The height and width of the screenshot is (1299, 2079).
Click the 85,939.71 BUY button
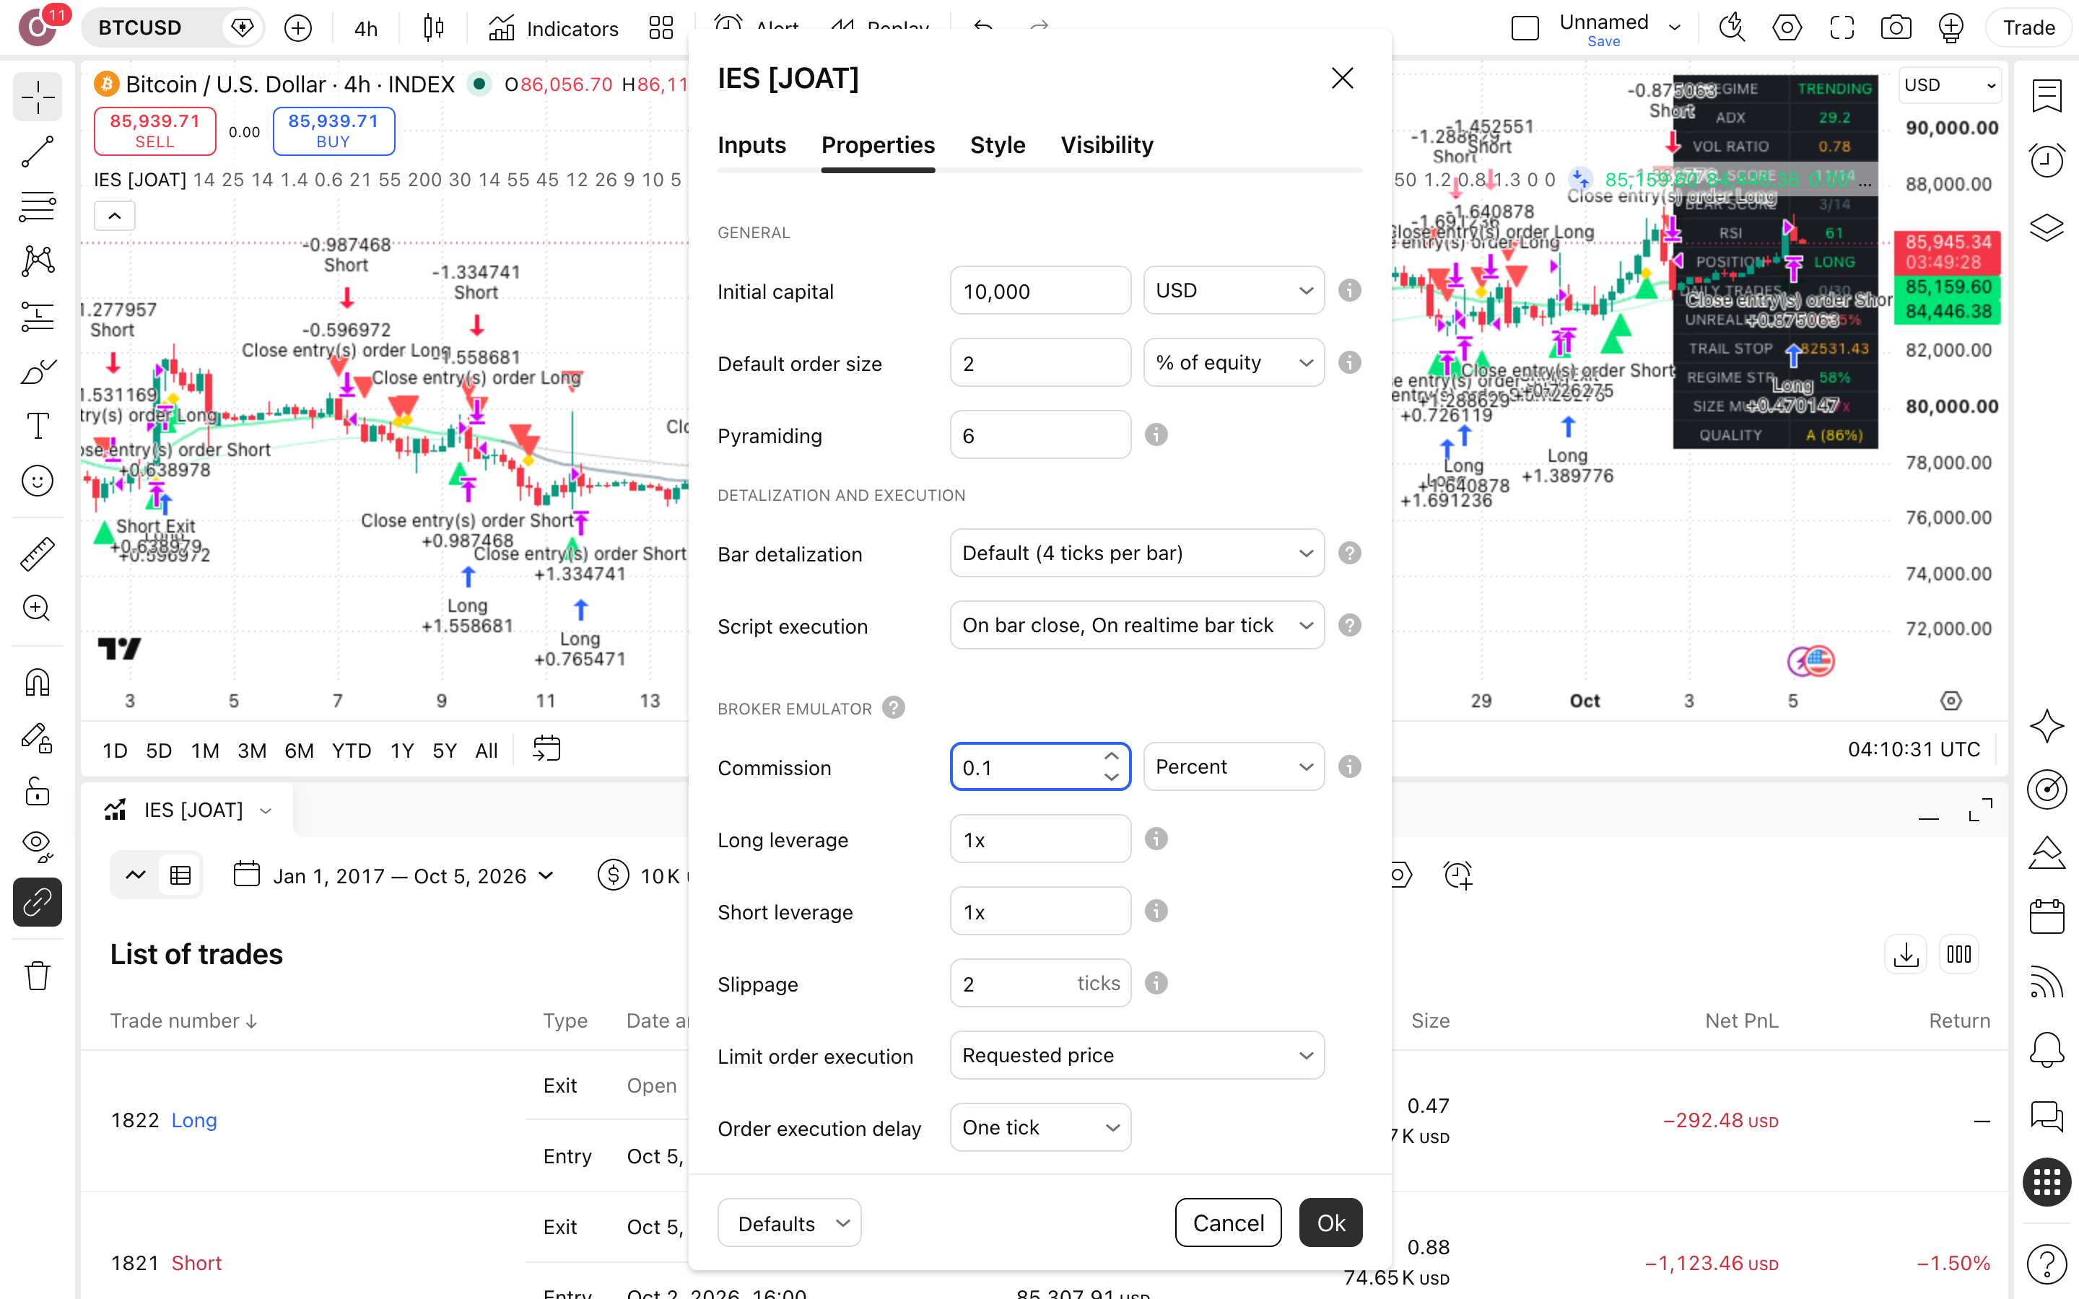coord(334,131)
